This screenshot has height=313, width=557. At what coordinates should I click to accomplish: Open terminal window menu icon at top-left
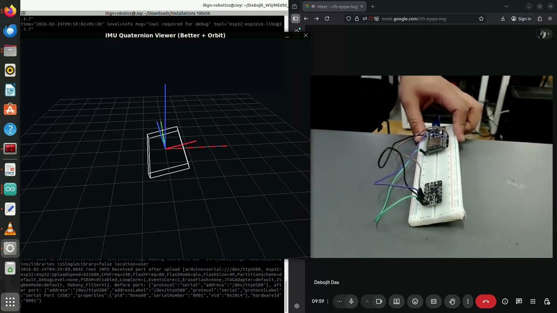(x=23, y=13)
